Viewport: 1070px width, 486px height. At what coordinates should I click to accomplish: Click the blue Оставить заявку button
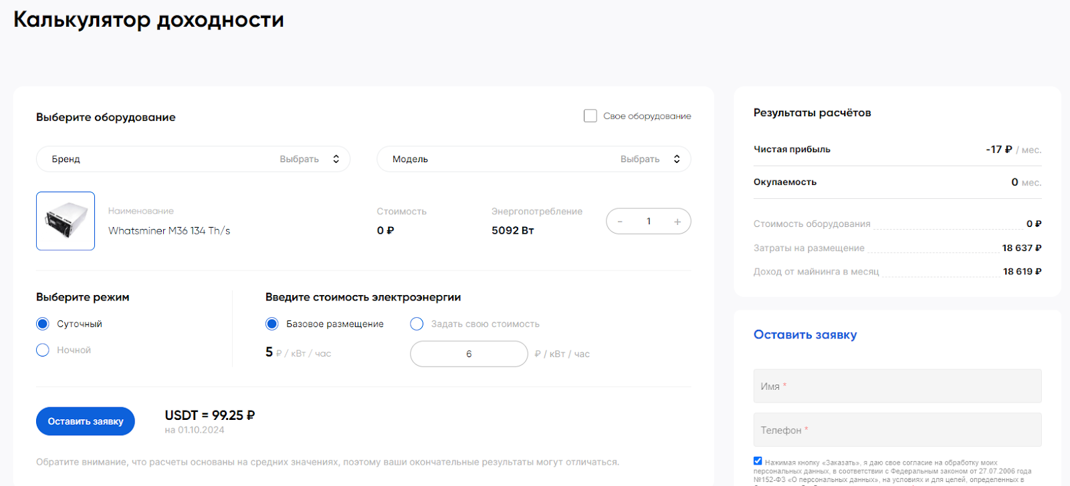pyautogui.click(x=86, y=421)
